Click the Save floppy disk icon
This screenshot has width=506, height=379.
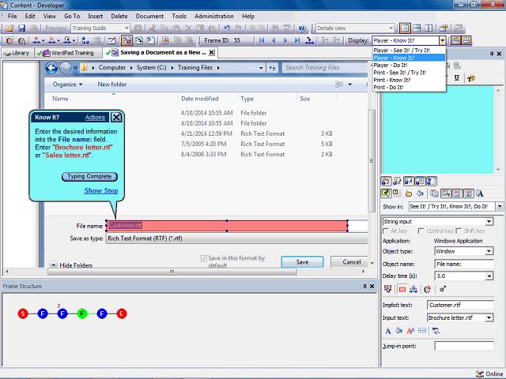21,28
